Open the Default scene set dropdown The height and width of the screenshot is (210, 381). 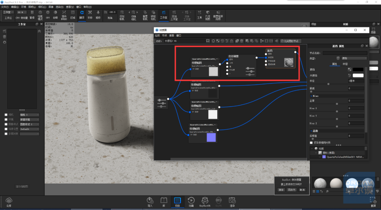[x=29, y=129]
